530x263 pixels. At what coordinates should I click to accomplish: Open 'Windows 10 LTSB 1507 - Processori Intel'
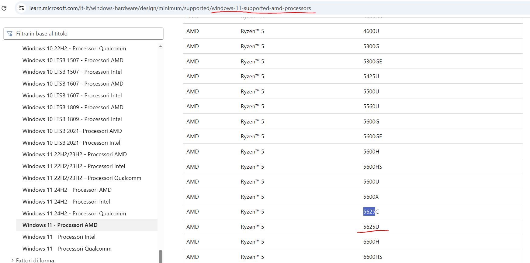pyautogui.click(x=72, y=72)
